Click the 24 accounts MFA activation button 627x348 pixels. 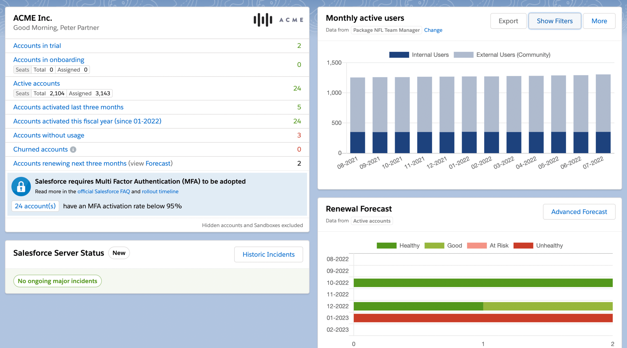click(x=35, y=206)
